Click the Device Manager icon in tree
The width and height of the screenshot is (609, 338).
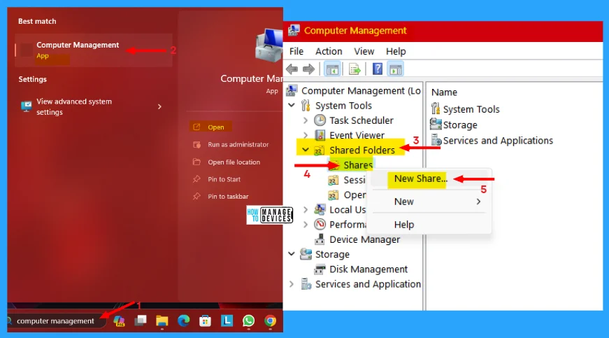320,239
